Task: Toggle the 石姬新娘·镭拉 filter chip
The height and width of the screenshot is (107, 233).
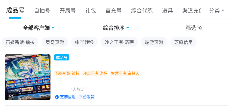Action: [20, 42]
